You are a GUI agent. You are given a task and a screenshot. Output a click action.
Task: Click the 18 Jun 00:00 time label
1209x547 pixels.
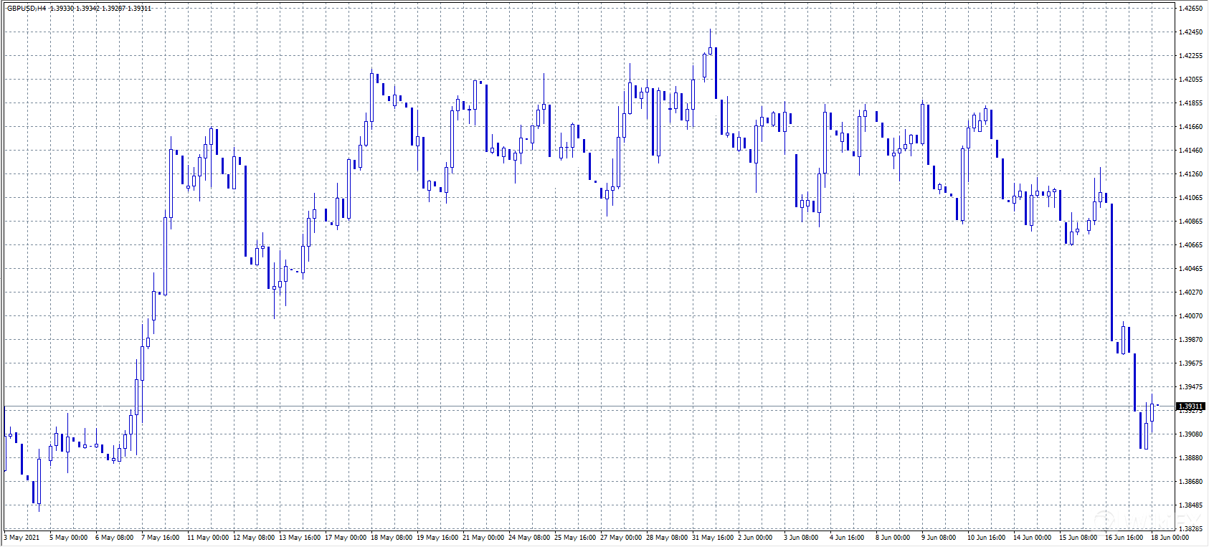coord(1170,538)
